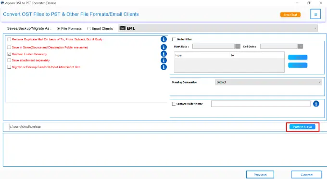Screen dimensions: 327x179
Task: Minimize the Aryson converter window
Action: pyautogui.click(x=297, y=3)
